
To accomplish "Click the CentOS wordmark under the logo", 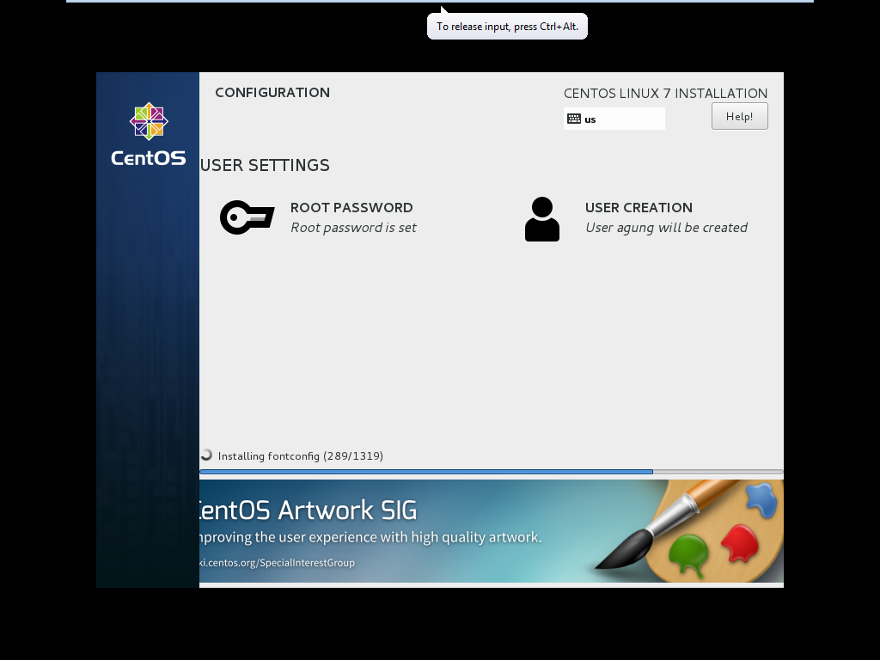I will (x=148, y=158).
